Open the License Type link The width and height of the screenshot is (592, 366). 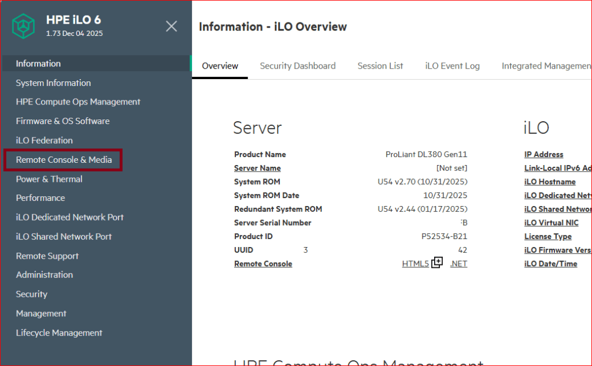[547, 236]
